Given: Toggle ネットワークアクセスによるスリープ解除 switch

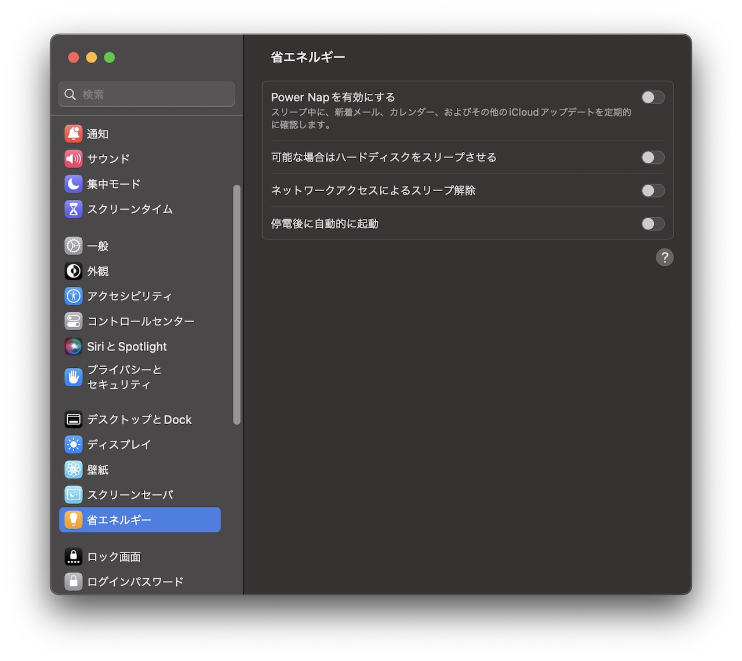Looking at the screenshot, I should (x=653, y=191).
